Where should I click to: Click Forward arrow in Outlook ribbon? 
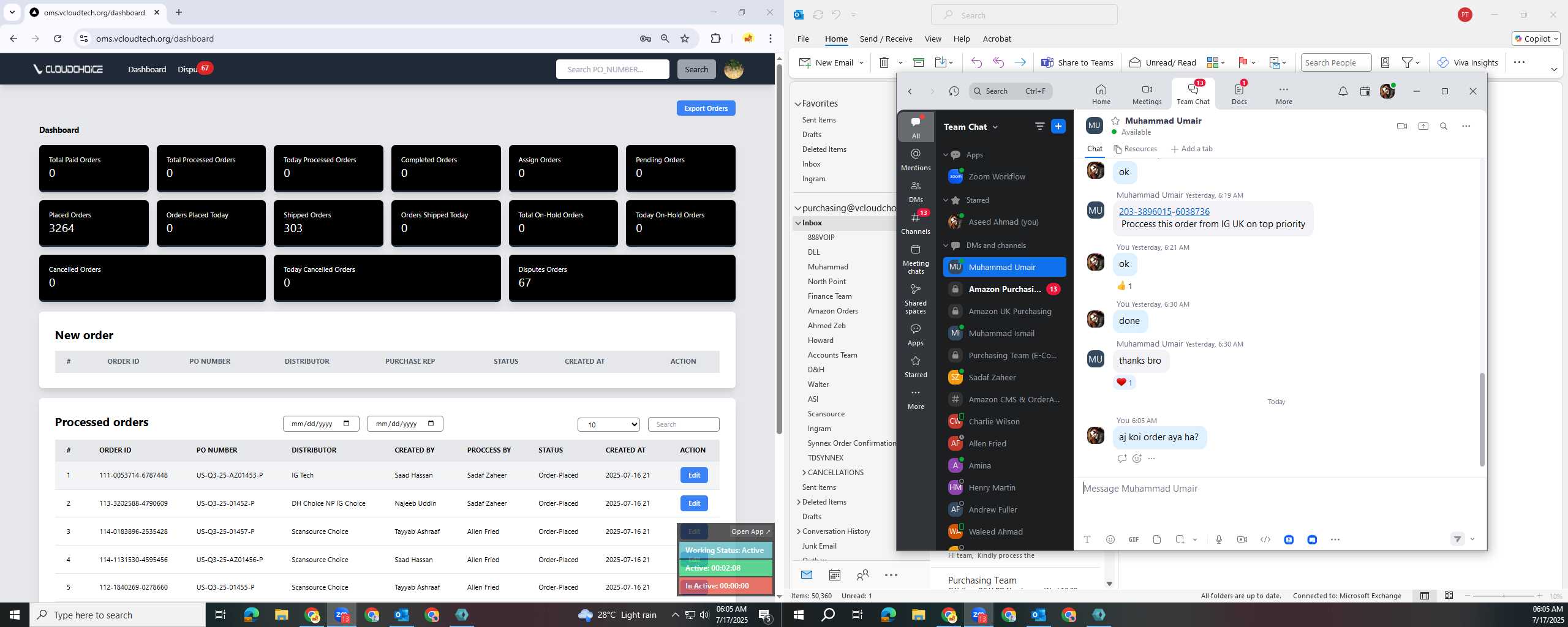point(1020,62)
